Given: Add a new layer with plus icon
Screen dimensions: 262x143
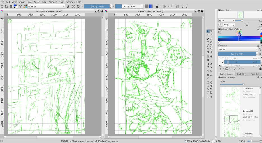Looking at the screenshot, I should tap(221, 69).
